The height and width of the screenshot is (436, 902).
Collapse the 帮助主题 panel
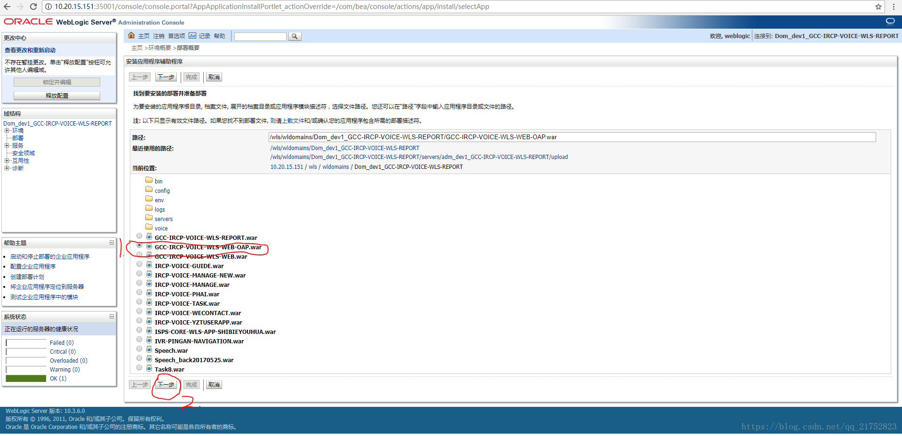pyautogui.click(x=112, y=243)
